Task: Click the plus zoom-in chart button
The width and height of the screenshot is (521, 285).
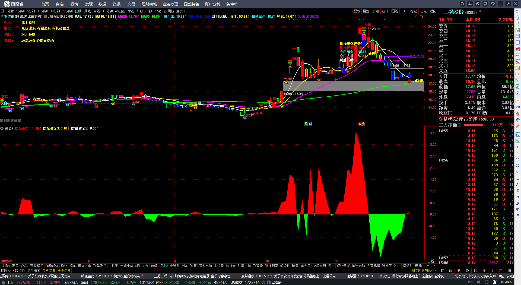Action: tap(428, 266)
